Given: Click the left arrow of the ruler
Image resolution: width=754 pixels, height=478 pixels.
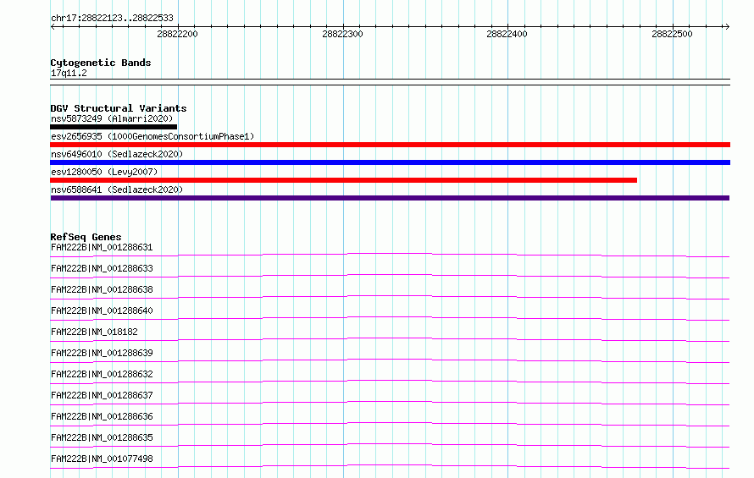Looking at the screenshot, I should (x=53, y=26).
